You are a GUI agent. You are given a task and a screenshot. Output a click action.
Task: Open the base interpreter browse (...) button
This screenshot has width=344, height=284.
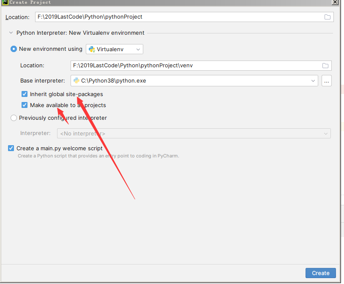point(326,80)
